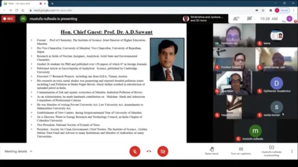298x167 pixels.
Task: Expand the Meeting details panel
Action: [x=18, y=151]
